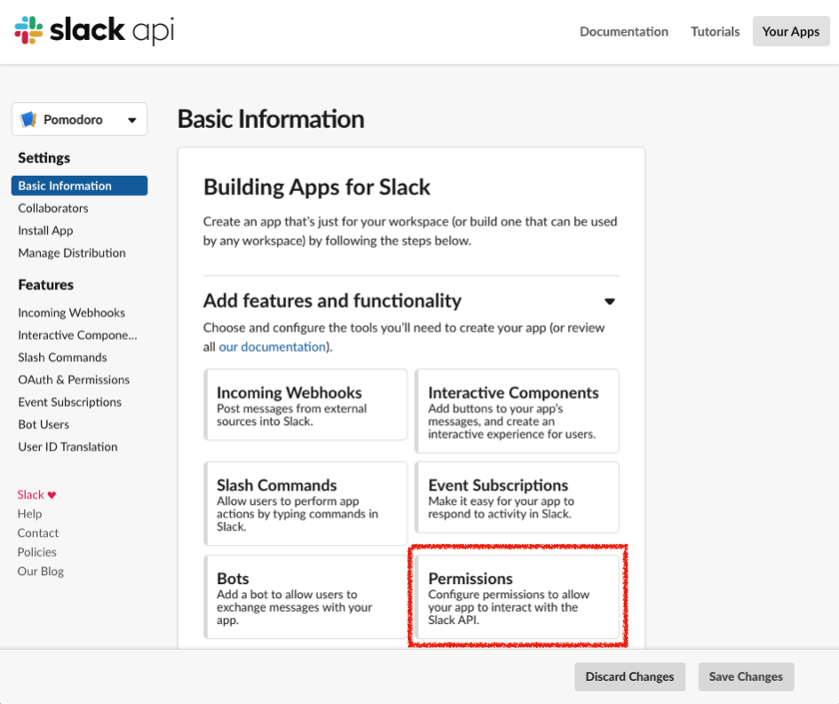Visit the Our Blog link
The width and height of the screenshot is (839, 704).
coord(41,572)
